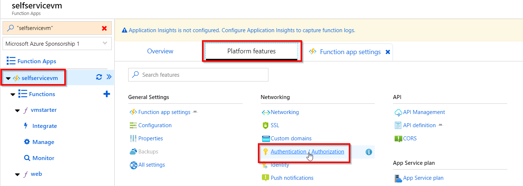The image size is (523, 186).
Task: Select the web function
Action: tap(36, 174)
